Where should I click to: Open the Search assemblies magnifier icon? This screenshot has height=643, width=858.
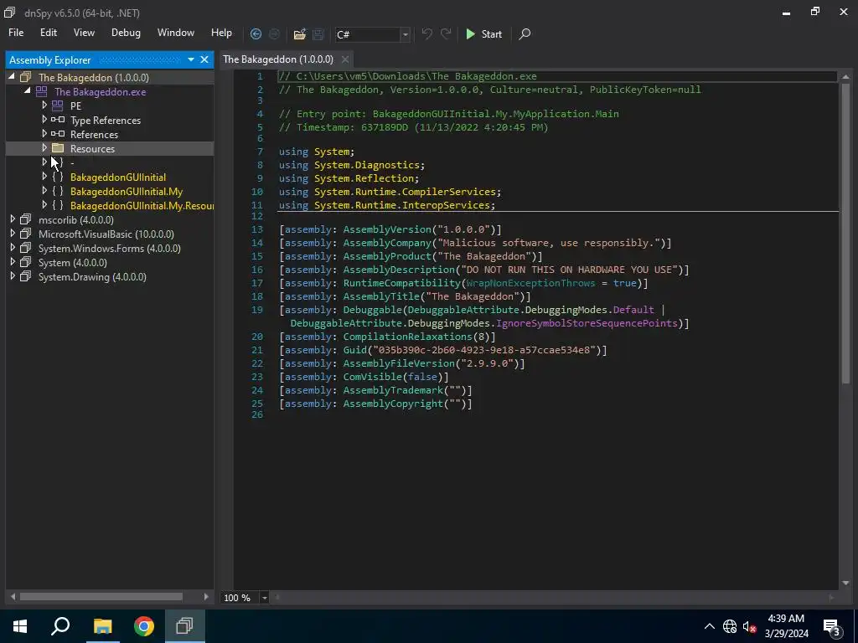pyautogui.click(x=525, y=33)
